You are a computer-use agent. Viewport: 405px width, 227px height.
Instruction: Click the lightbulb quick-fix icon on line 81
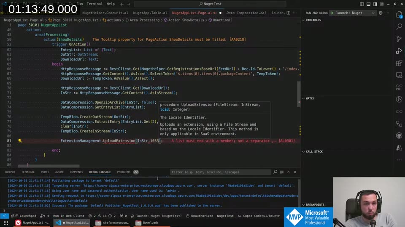(20, 141)
